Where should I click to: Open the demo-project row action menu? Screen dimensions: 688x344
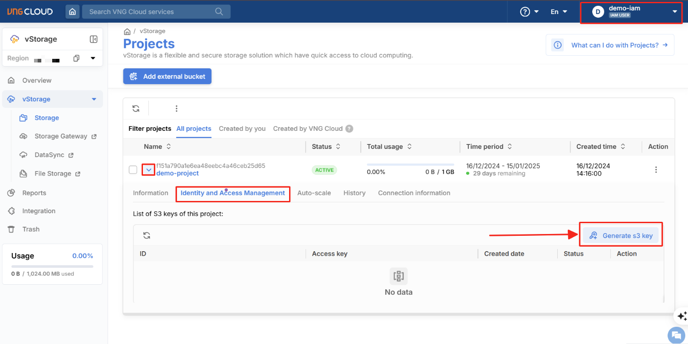[656, 170]
